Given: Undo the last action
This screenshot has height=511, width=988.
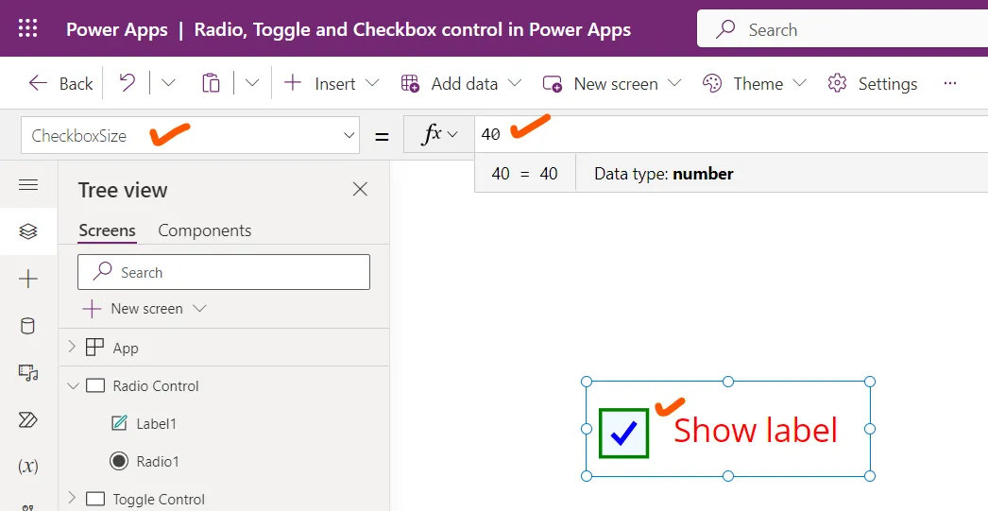Looking at the screenshot, I should coord(128,83).
